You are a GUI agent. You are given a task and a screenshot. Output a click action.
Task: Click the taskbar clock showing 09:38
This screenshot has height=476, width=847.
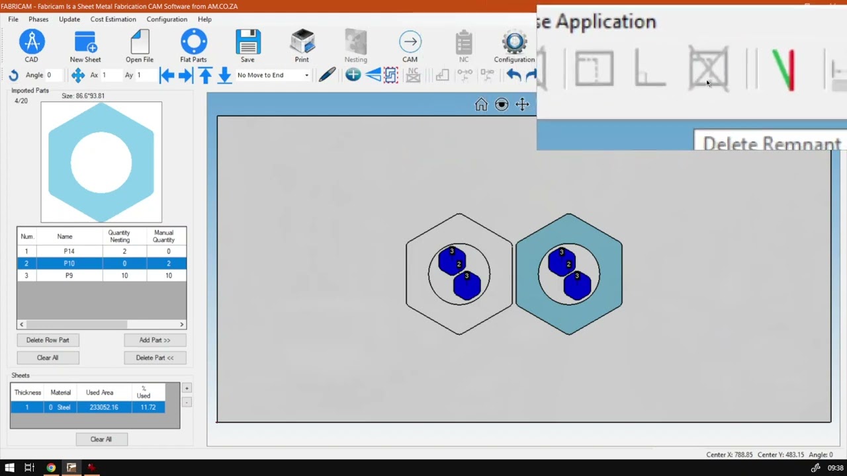[x=835, y=468]
